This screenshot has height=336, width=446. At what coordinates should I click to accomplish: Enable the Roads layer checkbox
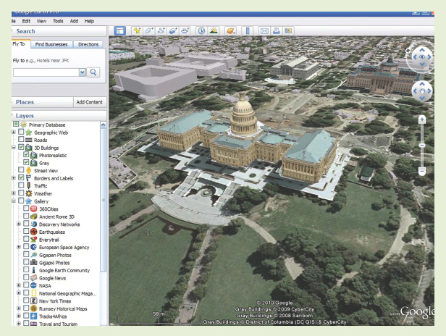(21, 140)
